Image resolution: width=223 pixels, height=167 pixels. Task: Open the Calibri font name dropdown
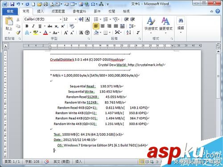point(61,19)
